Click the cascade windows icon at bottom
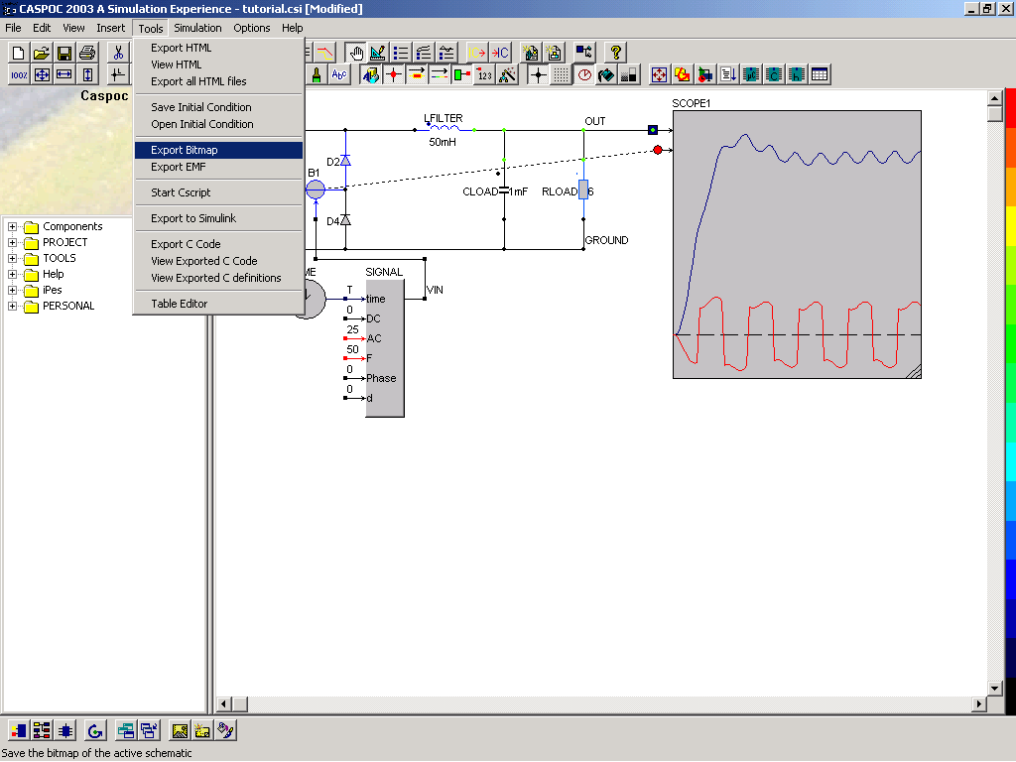 (x=149, y=730)
